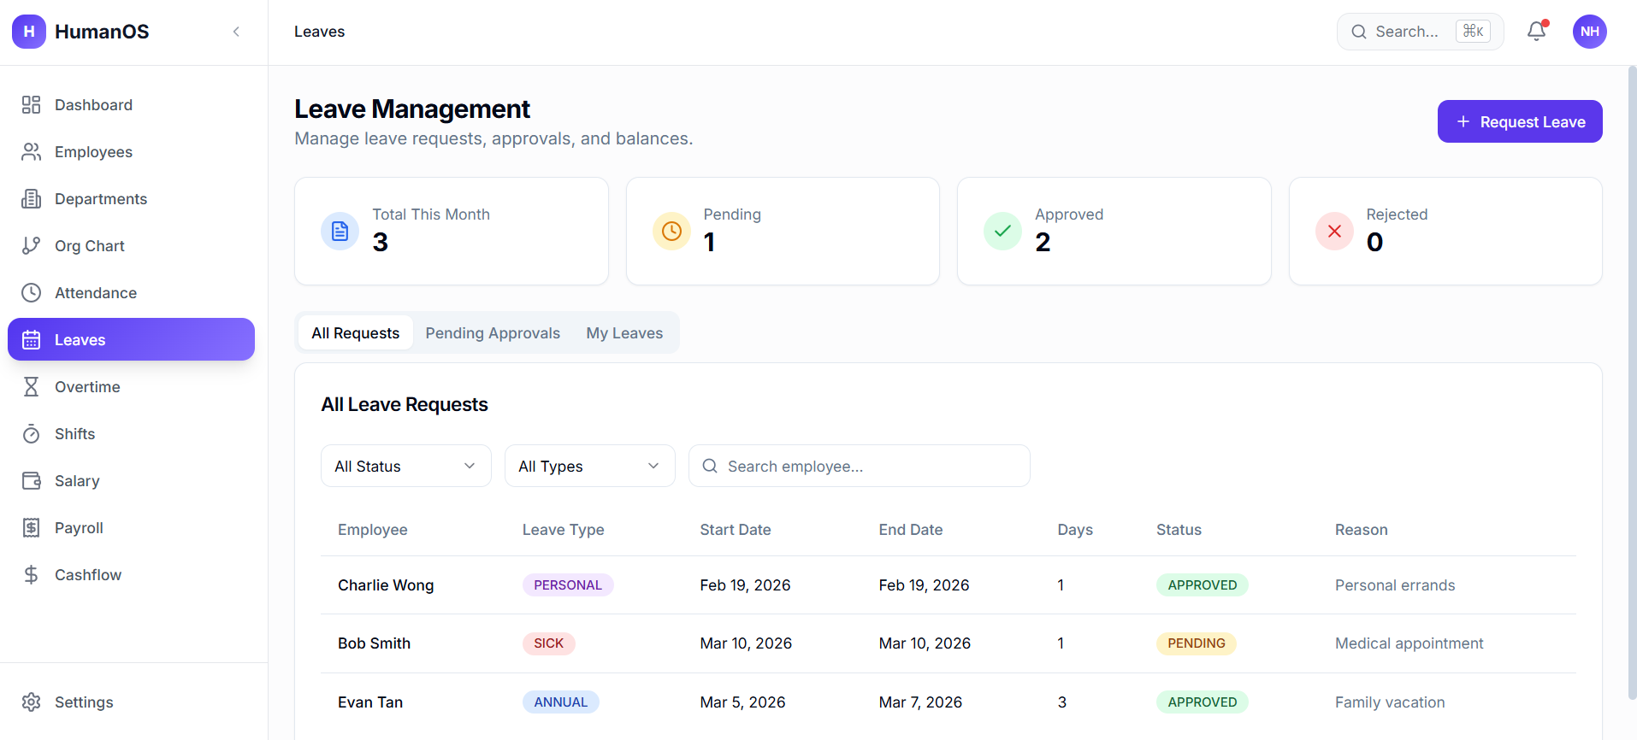The height and width of the screenshot is (740, 1637).
Task: Collapse the sidebar with the chevron
Action: [x=236, y=32]
